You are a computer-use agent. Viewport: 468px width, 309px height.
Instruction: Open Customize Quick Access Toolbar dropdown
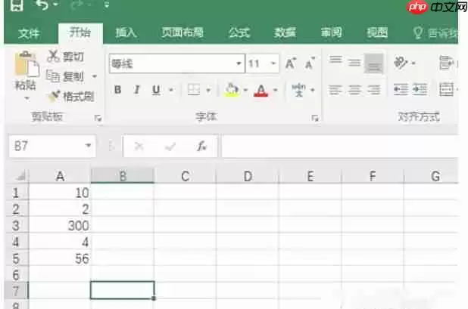click(x=107, y=5)
